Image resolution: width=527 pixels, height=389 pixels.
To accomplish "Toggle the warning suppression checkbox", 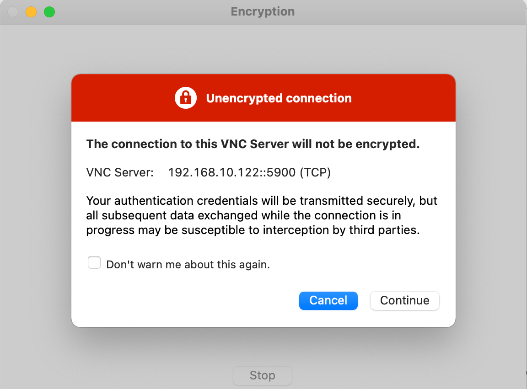I will click(x=94, y=262).
